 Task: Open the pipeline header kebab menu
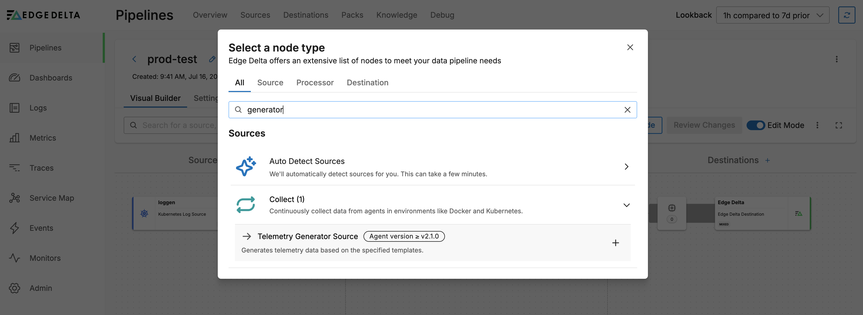coord(836,59)
